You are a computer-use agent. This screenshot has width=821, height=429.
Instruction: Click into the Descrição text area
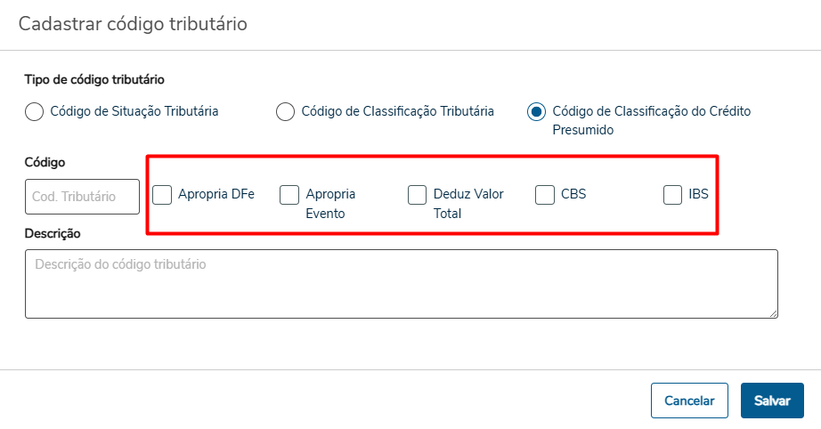[x=401, y=283]
